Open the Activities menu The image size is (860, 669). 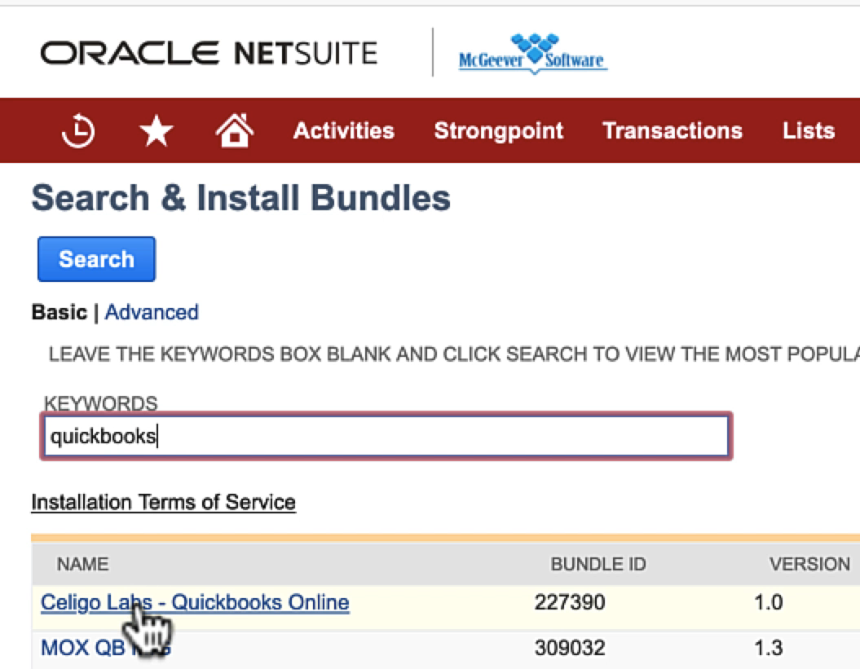point(344,130)
